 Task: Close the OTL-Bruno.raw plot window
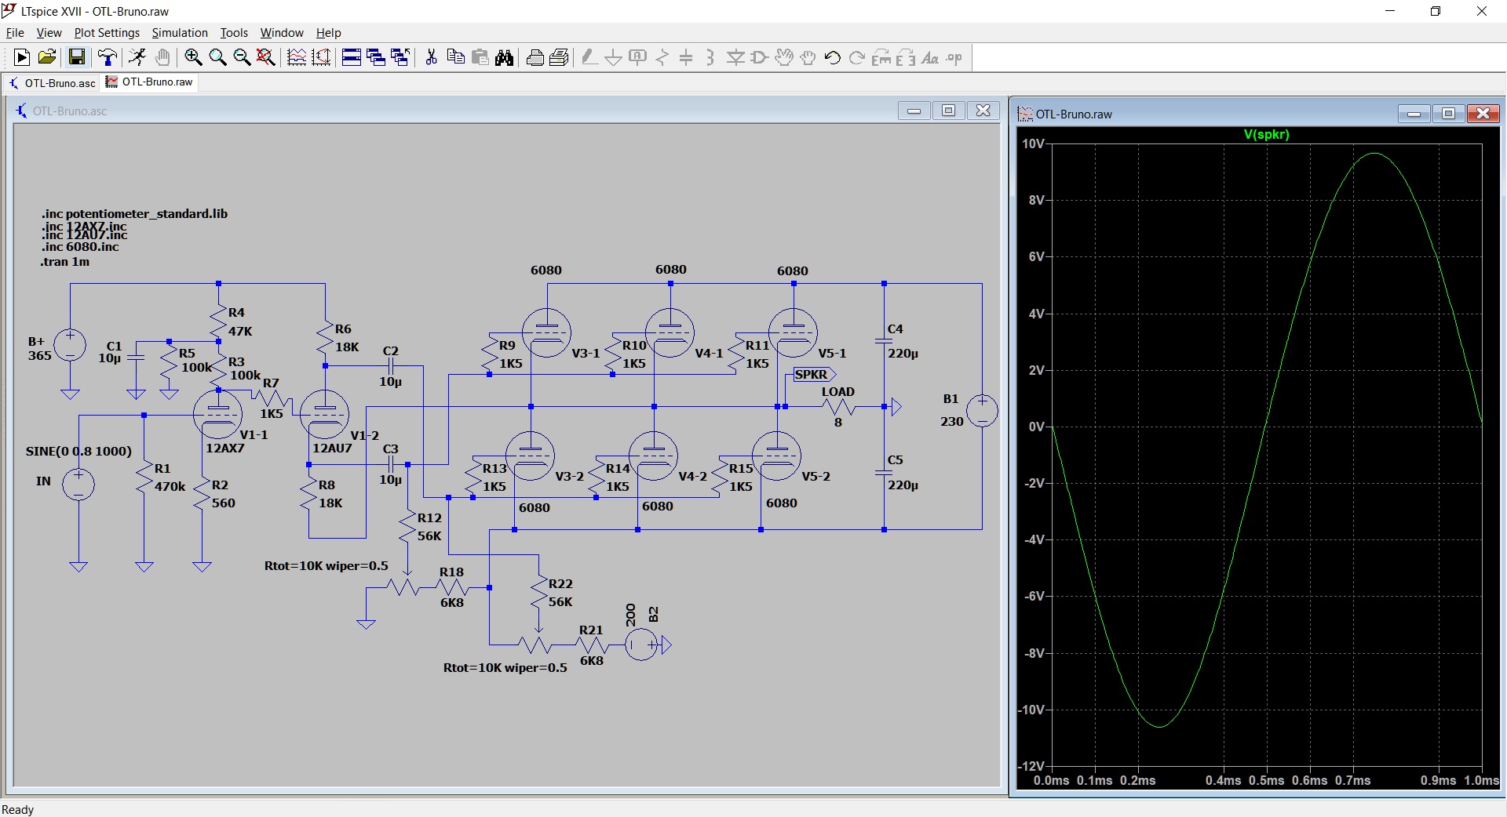point(1483,114)
